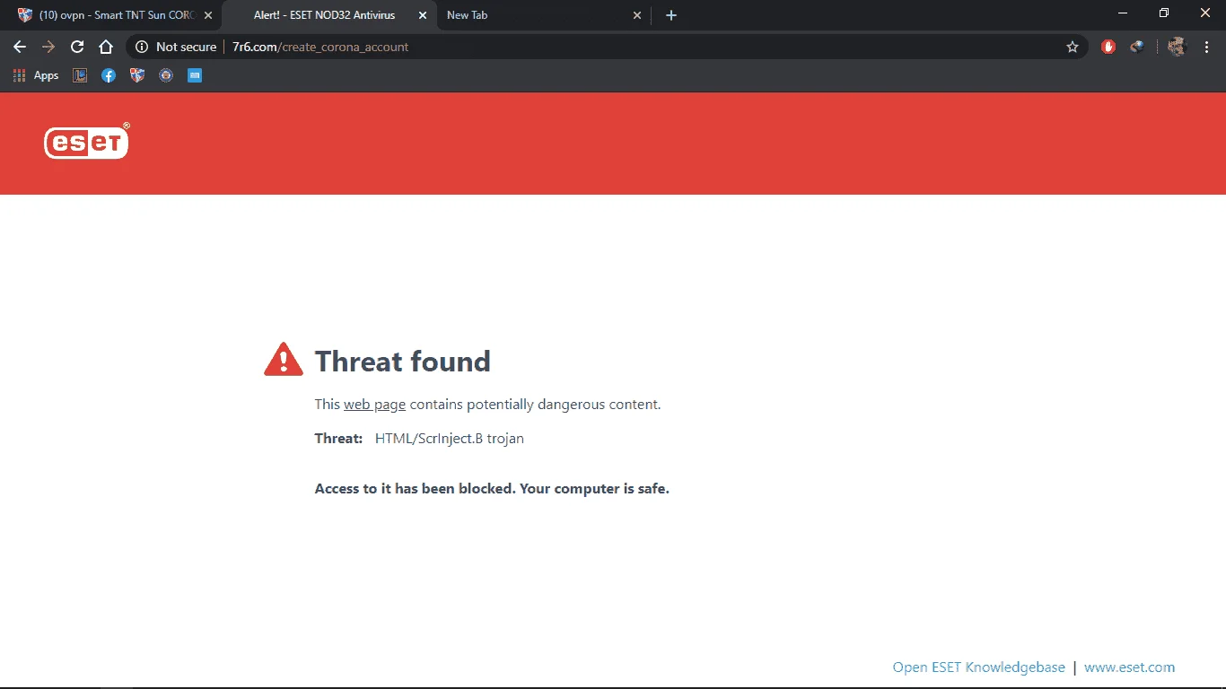Open the Chrome profile avatar
The height and width of the screenshot is (689, 1226).
tap(1177, 47)
